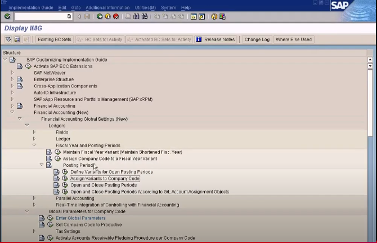Screen dimensions: 377x243
Task: Click the Expand All subtree icon
Action: (x=8, y=39)
